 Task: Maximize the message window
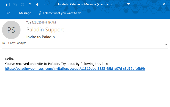[x=152, y=4]
